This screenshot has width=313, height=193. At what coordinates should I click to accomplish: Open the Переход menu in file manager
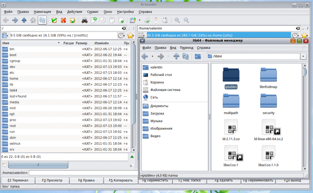click(x=187, y=48)
